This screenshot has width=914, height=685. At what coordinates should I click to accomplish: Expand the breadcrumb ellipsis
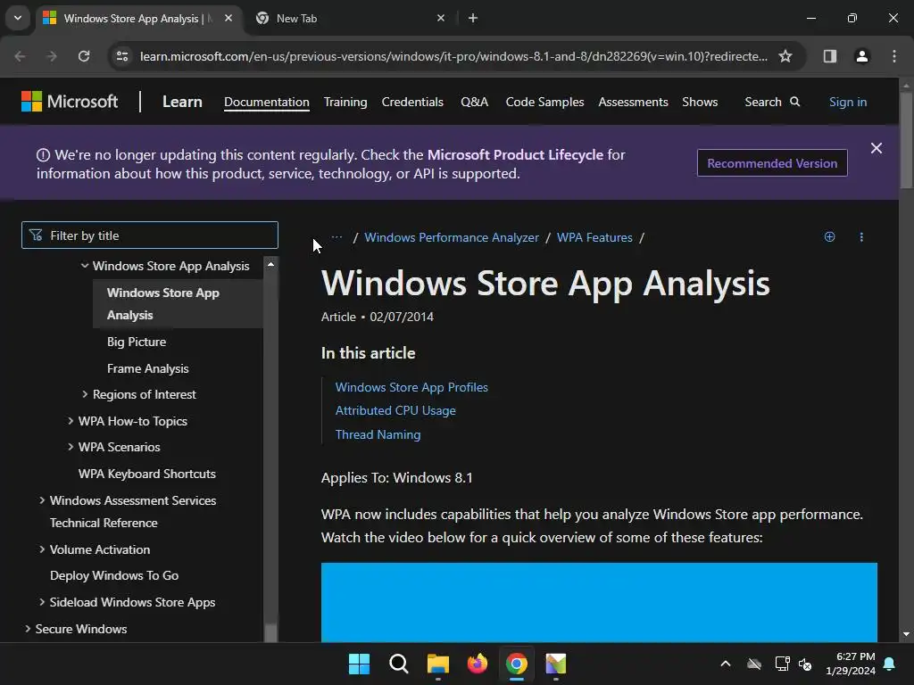click(337, 237)
